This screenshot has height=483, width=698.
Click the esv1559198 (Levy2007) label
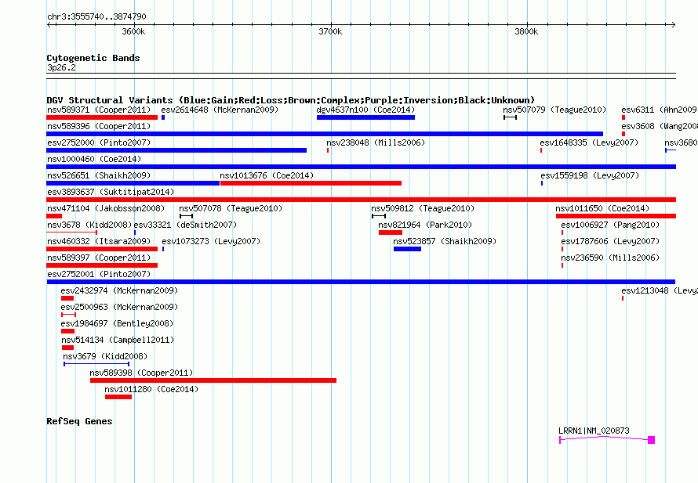point(590,175)
